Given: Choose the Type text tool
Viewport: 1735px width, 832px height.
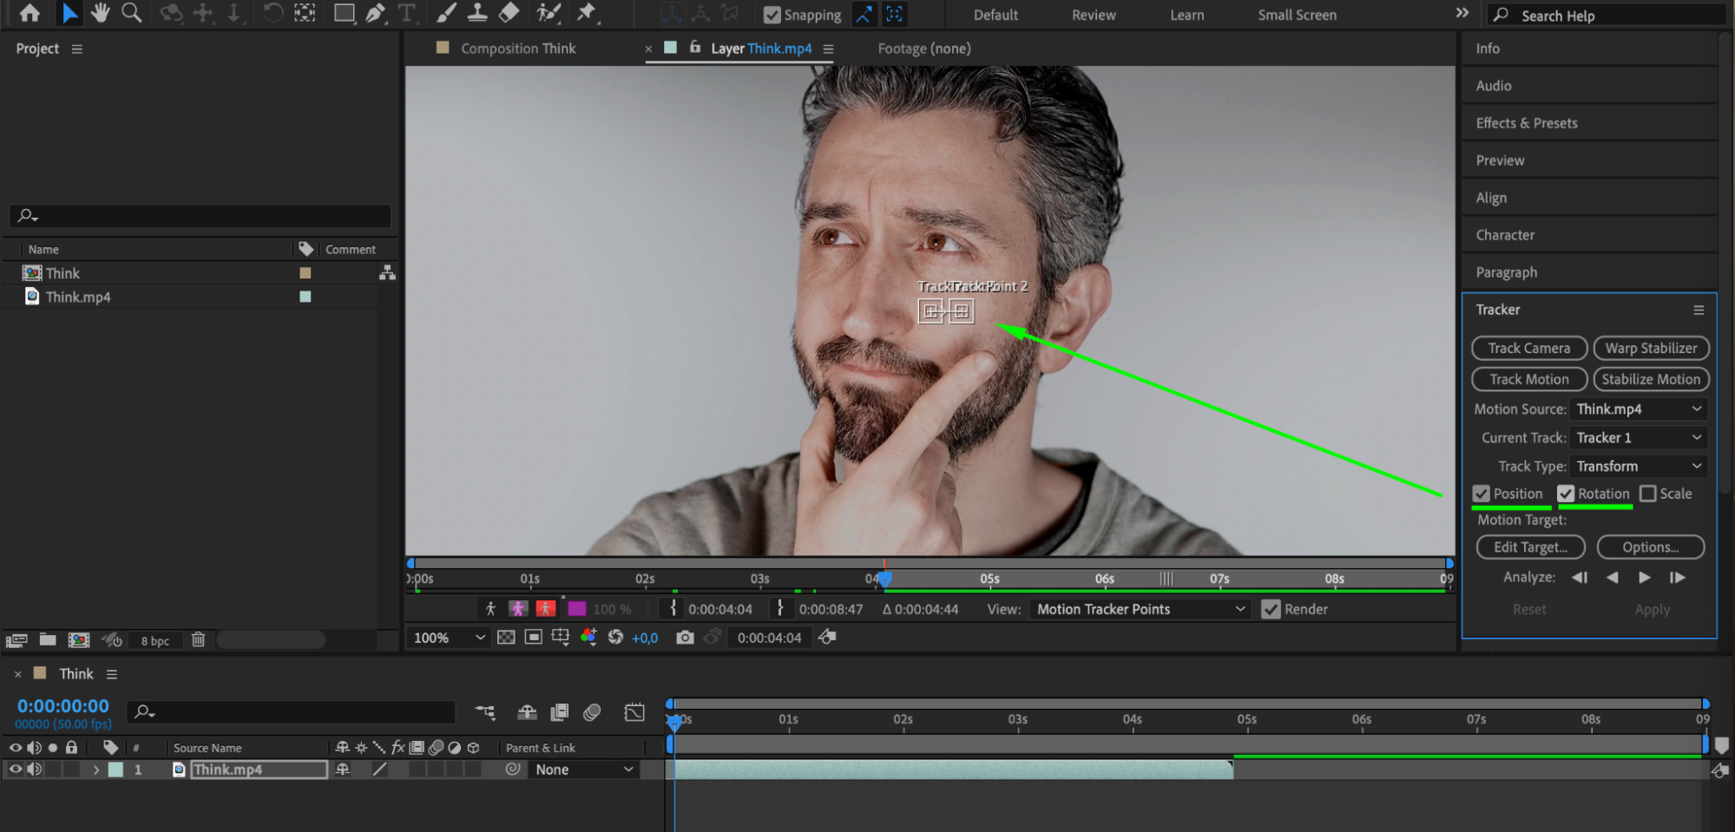Looking at the screenshot, I should [406, 13].
